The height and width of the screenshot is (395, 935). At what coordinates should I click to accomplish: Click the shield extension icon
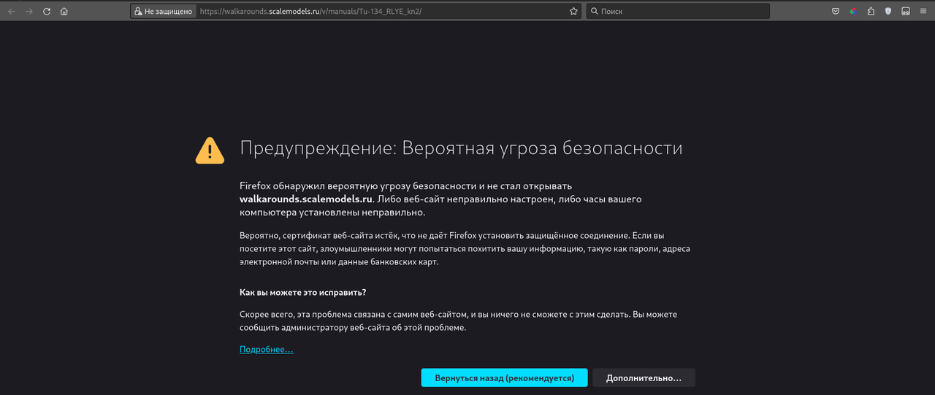888,11
